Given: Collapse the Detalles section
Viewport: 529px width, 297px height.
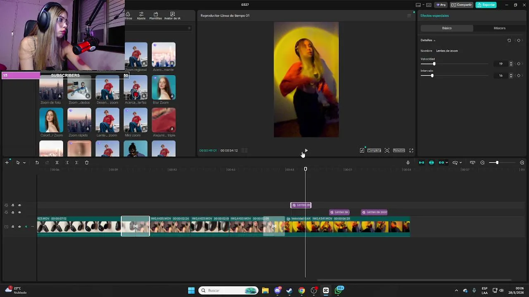Looking at the screenshot, I should (434, 40).
